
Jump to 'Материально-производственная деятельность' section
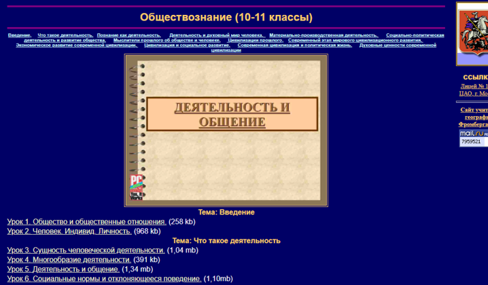(x=323, y=35)
